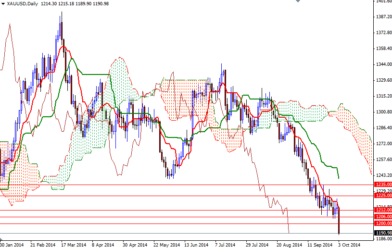Click the 11 Sep 2014 date label
This screenshot has height=248, width=392.
coord(320,245)
